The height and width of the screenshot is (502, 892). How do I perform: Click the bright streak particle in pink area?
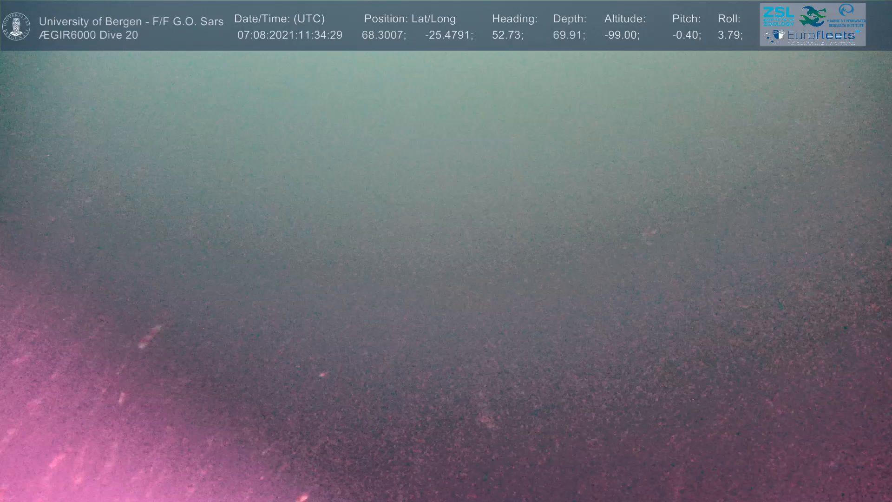click(149, 337)
